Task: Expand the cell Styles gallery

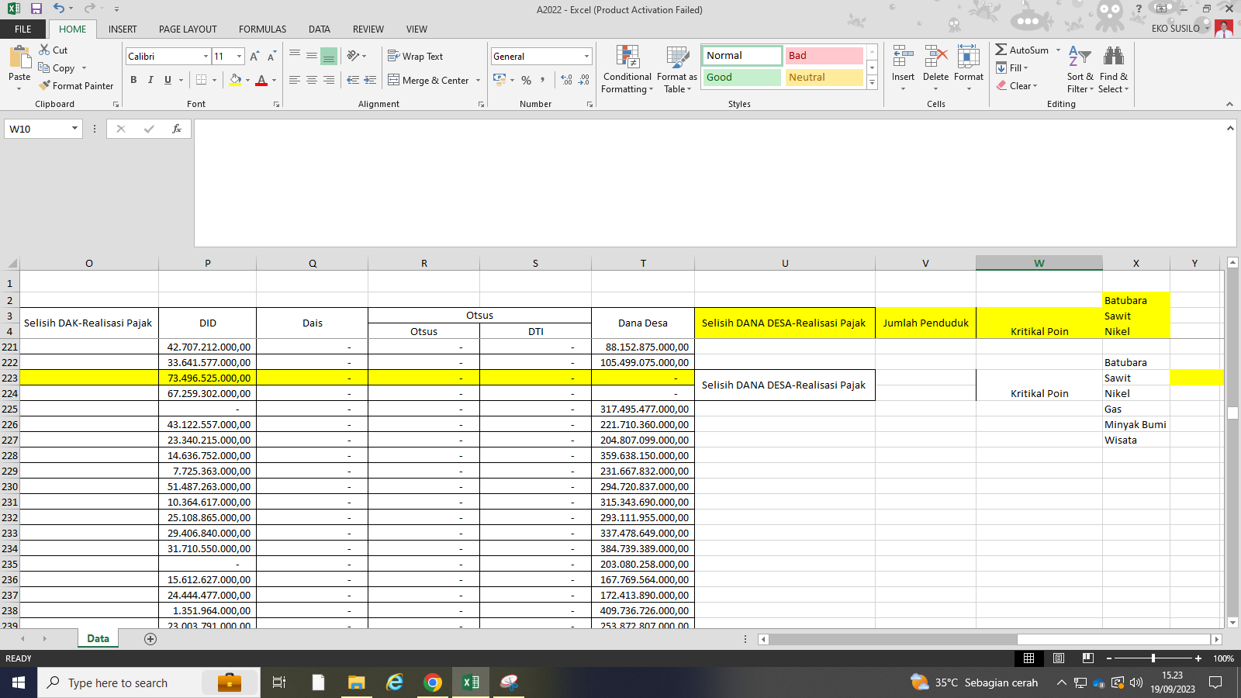Action: point(872,82)
